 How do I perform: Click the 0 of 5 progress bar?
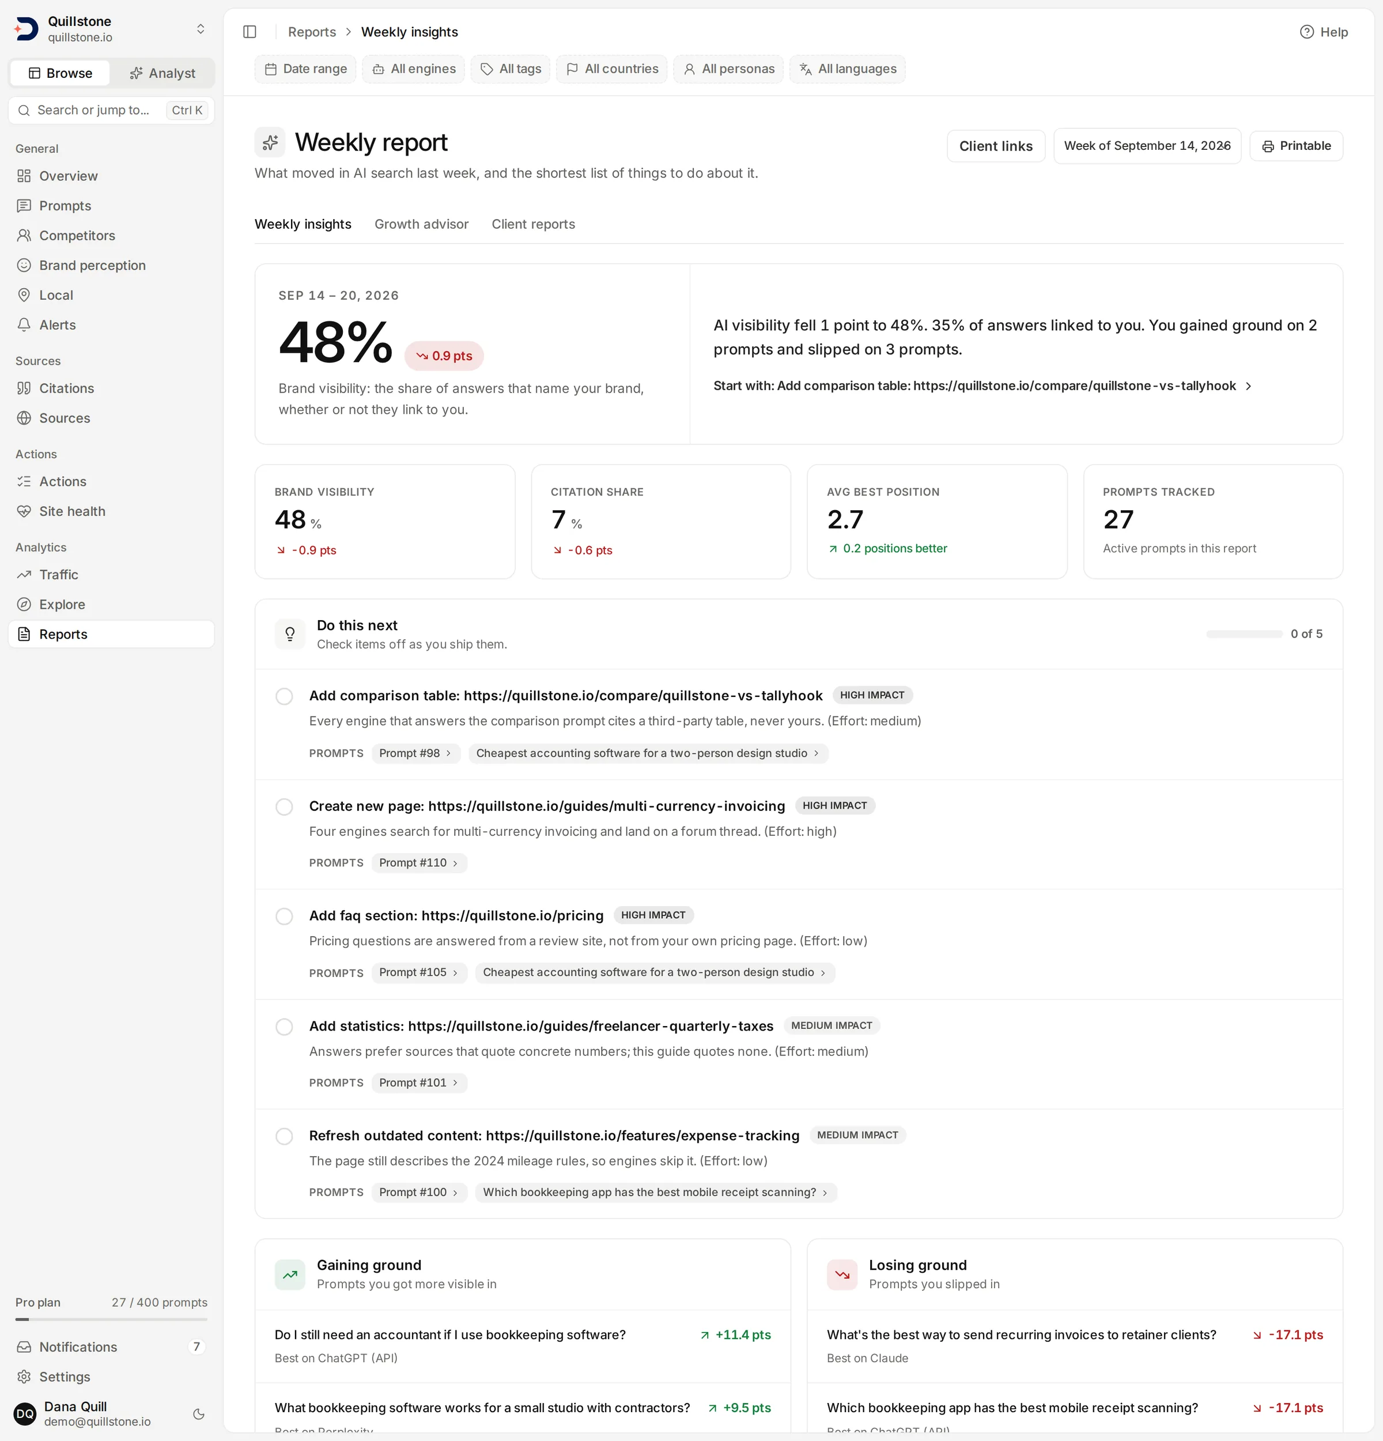point(1244,633)
